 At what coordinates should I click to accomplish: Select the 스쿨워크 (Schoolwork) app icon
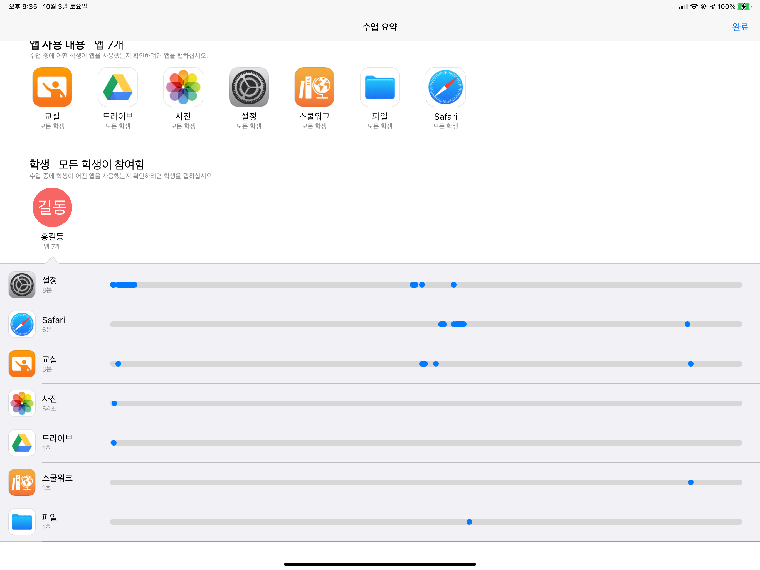pyautogui.click(x=314, y=87)
